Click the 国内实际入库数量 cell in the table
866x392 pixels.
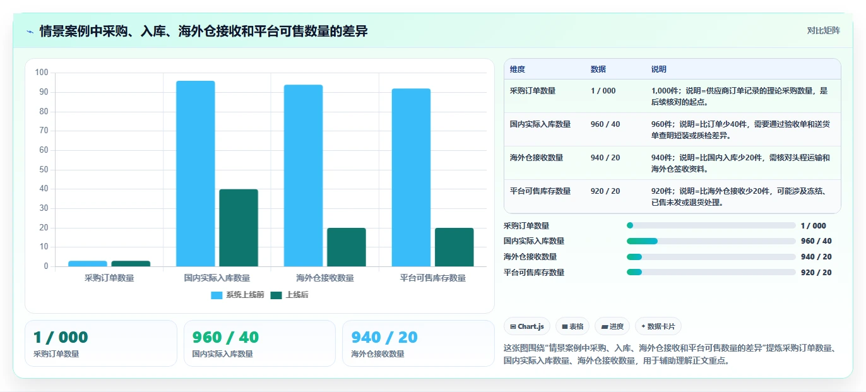[x=540, y=124]
